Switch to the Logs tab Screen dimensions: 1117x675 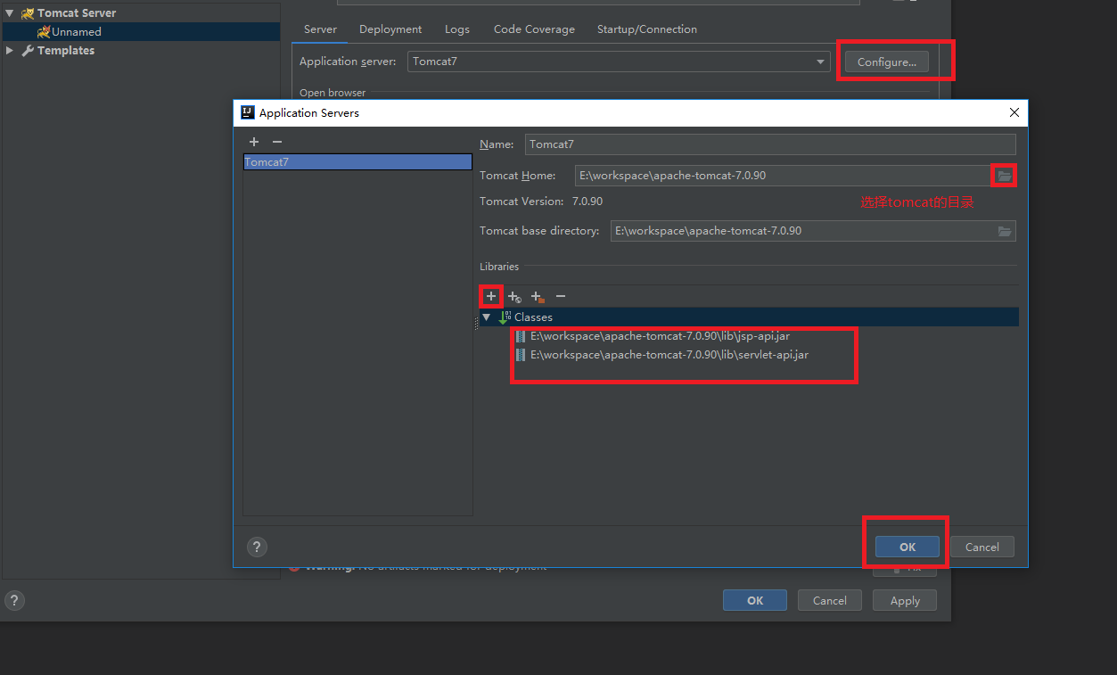coord(457,29)
